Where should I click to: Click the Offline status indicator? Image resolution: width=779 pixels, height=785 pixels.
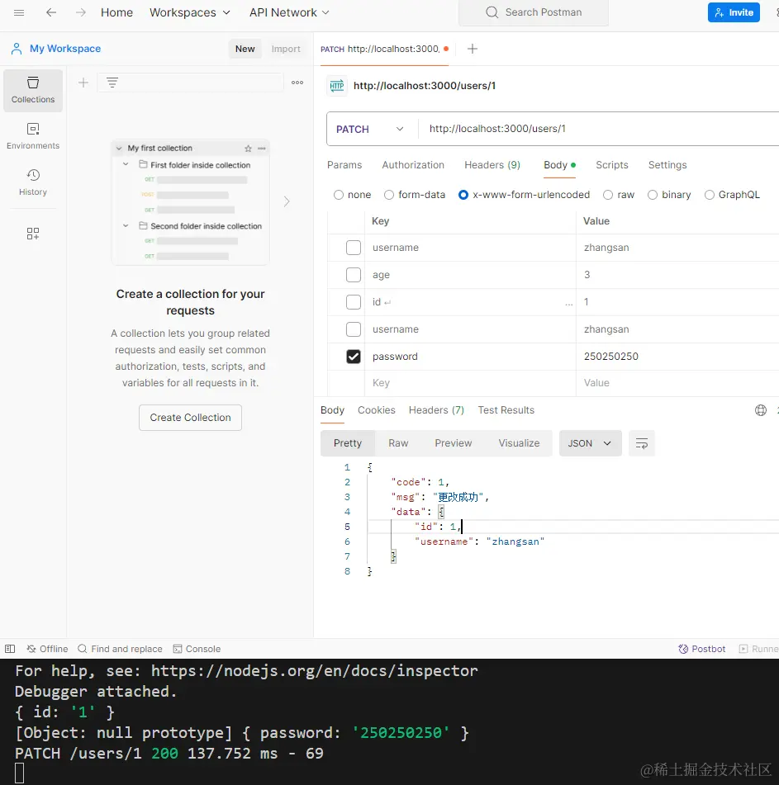47,649
